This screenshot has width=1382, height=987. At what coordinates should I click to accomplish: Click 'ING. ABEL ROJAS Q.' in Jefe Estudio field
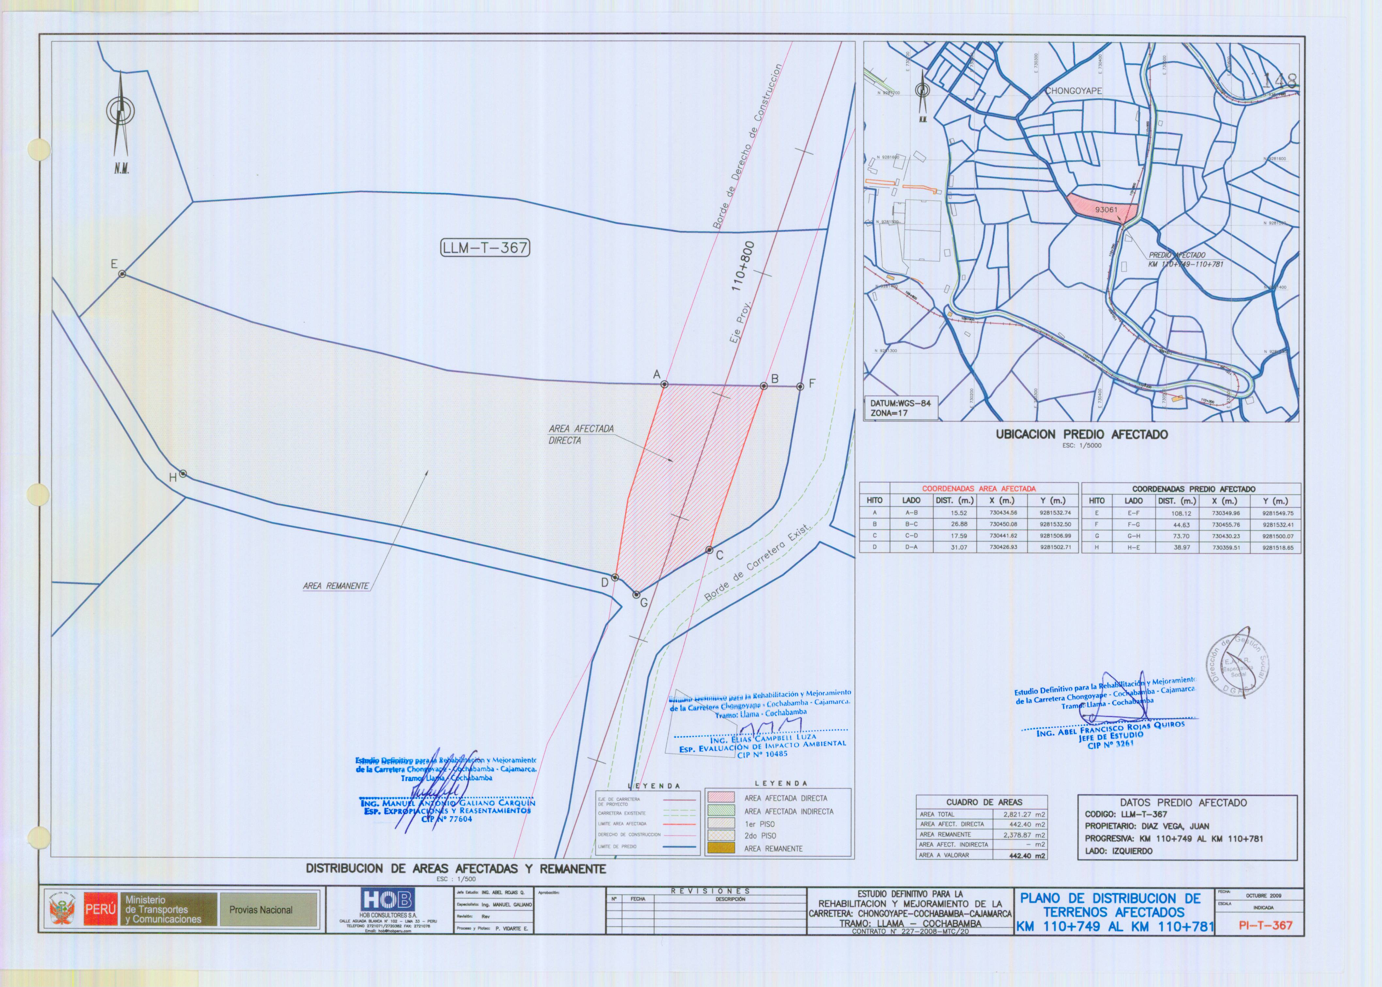[503, 893]
